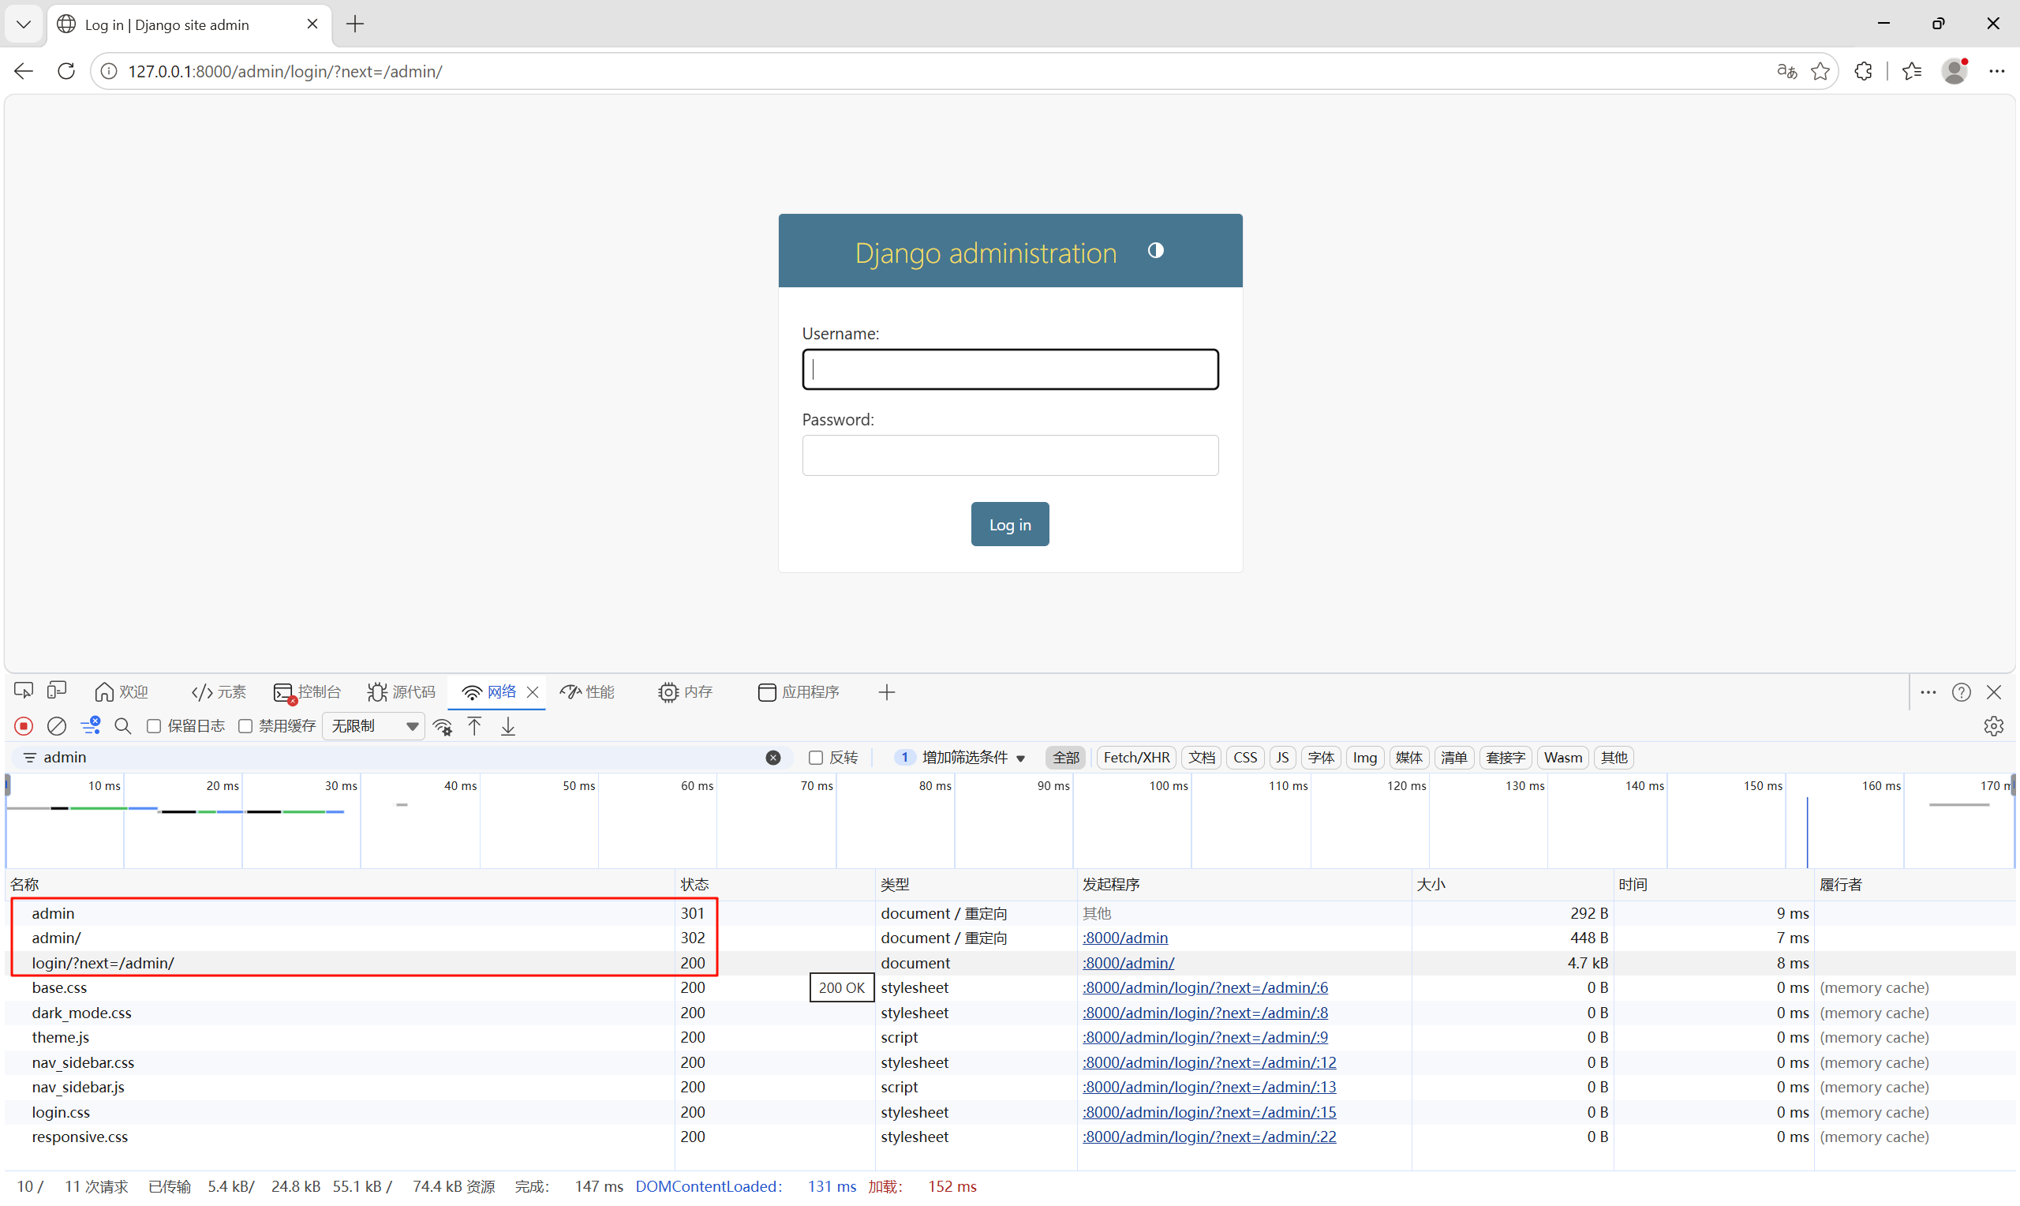The height and width of the screenshot is (1206, 2020).
Task: Open the tab search dropdown chevron
Action: click(24, 24)
